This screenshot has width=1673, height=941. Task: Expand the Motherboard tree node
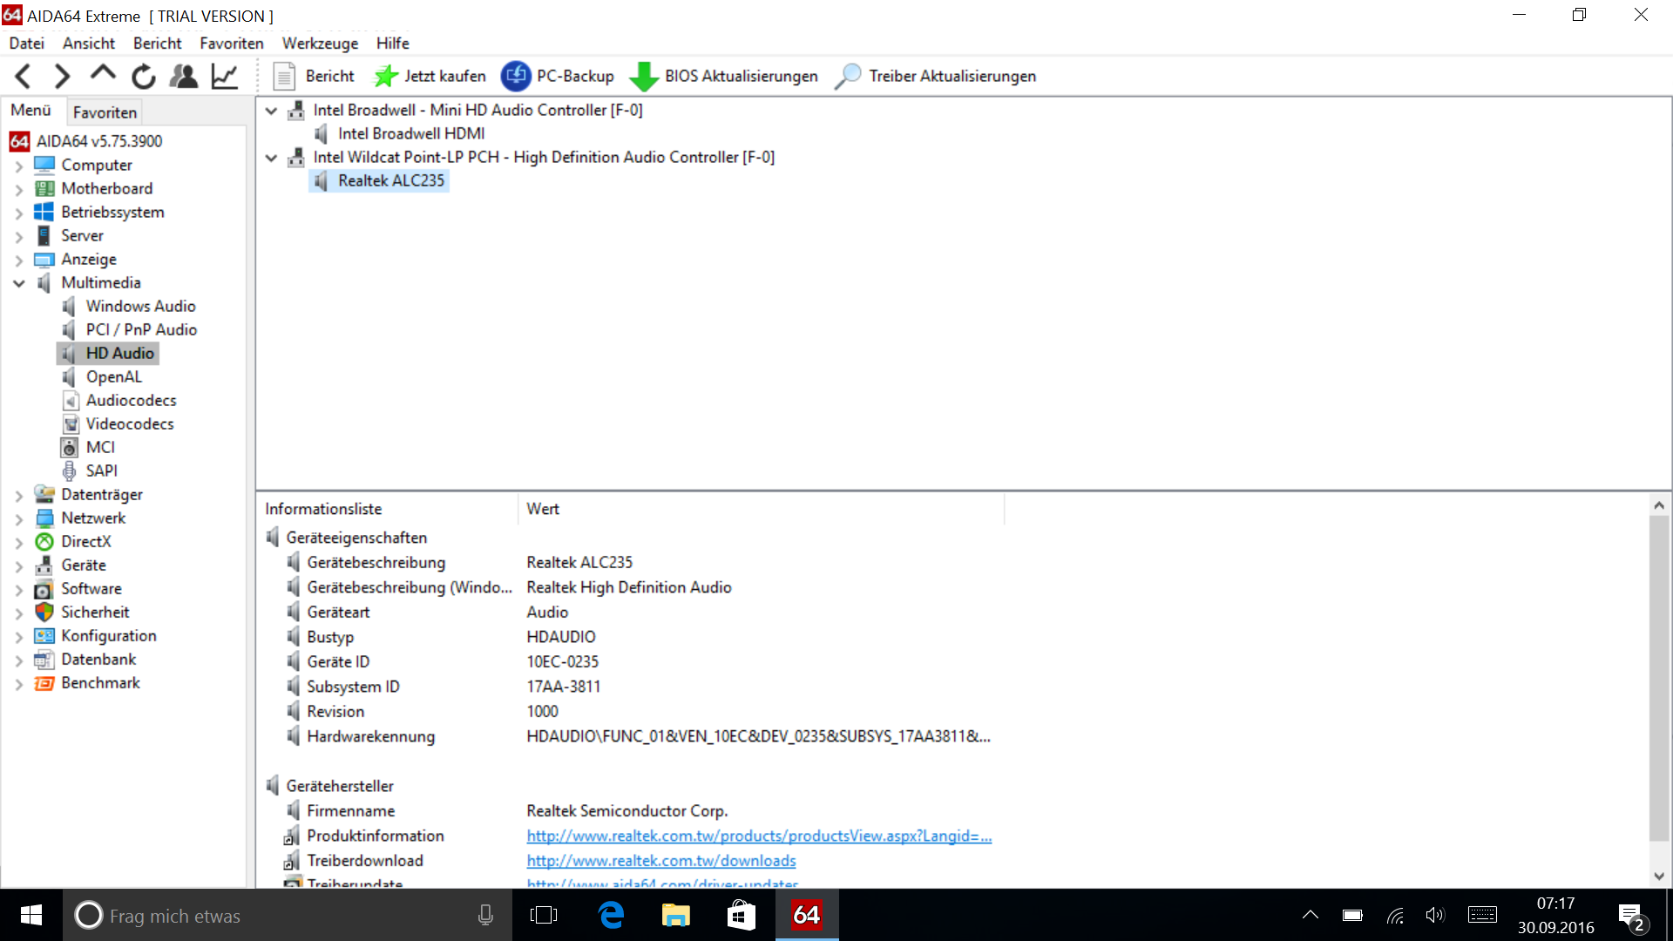click(x=19, y=189)
